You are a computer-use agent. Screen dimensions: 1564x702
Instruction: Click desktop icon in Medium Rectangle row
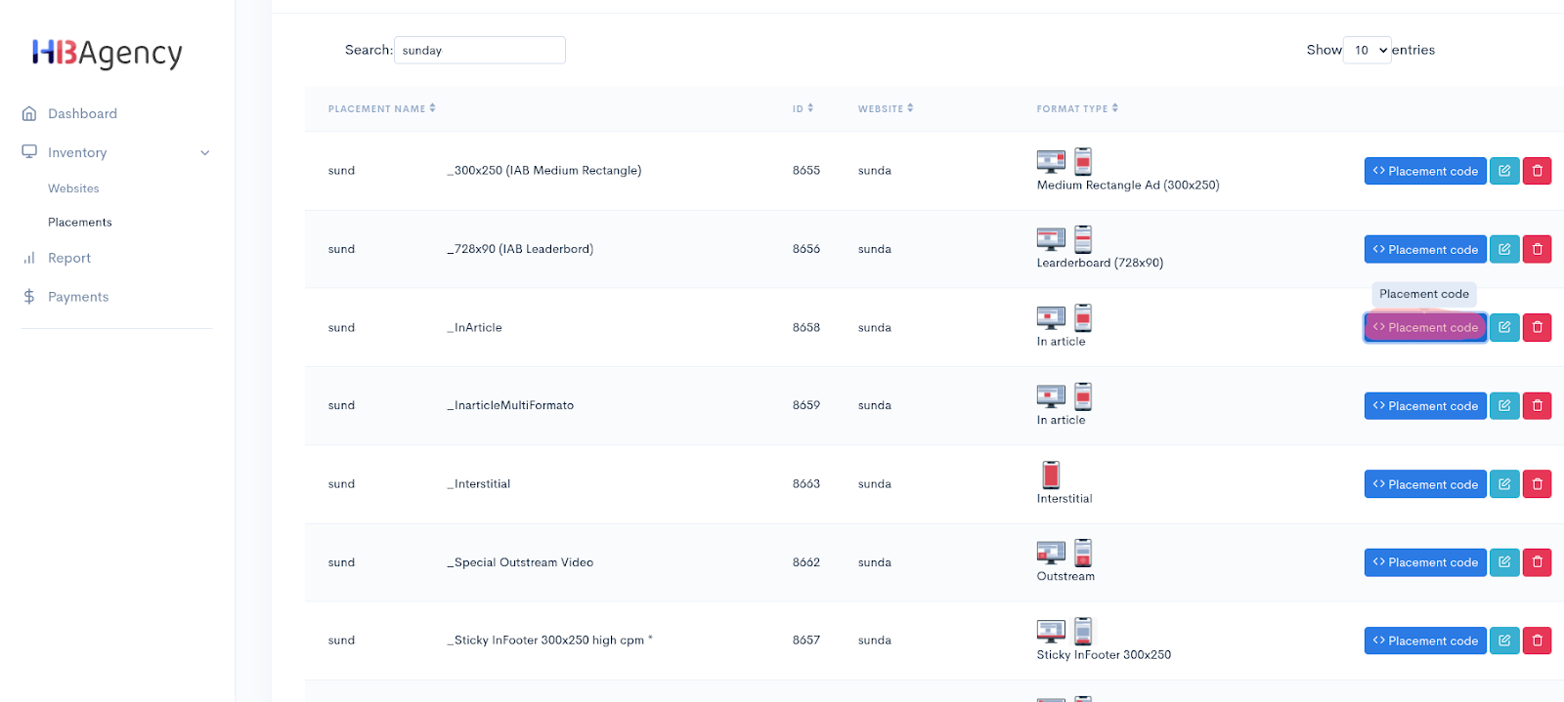[x=1051, y=161]
